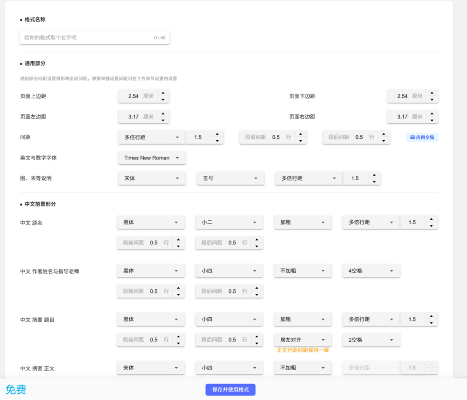Open the 中文 题名 多倍行距 dropdown
This screenshot has width=467, height=400.
tap(371, 222)
